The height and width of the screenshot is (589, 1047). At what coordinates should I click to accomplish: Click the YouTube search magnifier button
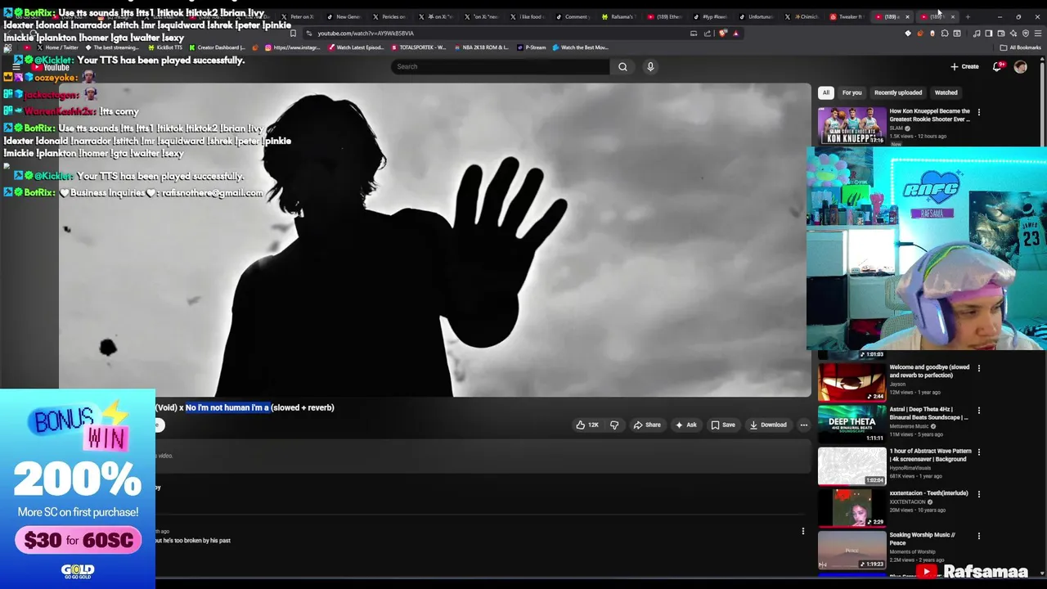click(x=622, y=67)
